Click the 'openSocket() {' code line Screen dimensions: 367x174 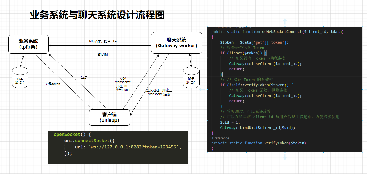click(72, 134)
